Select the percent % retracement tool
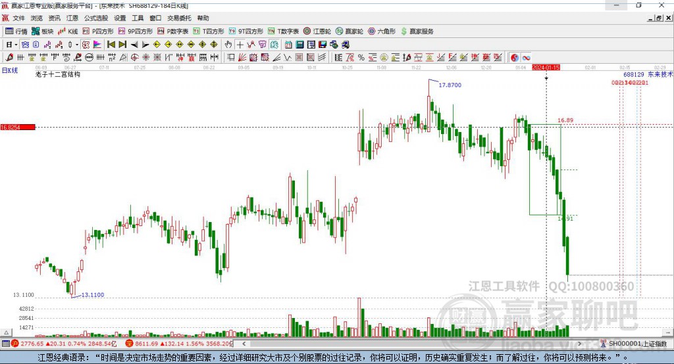Image resolution: width=674 pixels, height=364 pixels. (x=361, y=58)
